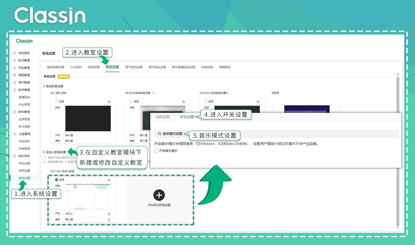Screen dimensions: 415x245
Task: Switch to the 班级设置 tab
Action: tap(94, 67)
